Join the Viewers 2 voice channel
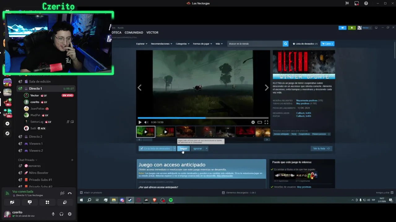The image size is (396, 222). [x=46, y=150]
